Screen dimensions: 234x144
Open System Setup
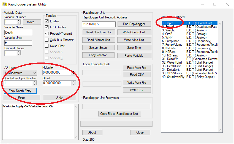(98, 48)
